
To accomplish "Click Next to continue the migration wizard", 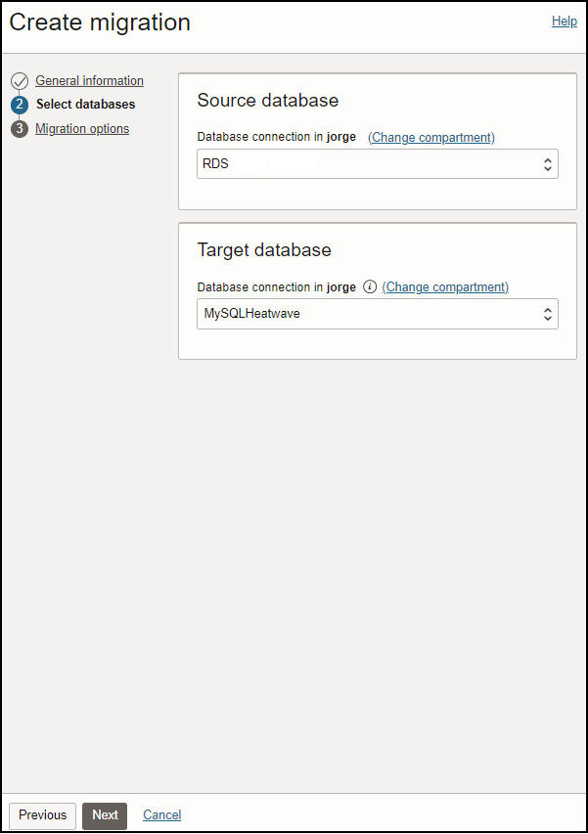I will [104, 814].
